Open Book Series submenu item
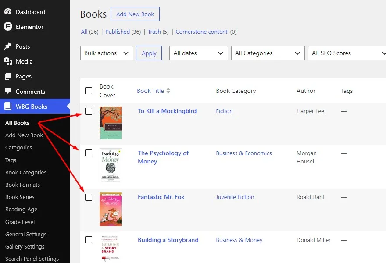Viewport: 386px width, 263px height. click(20, 197)
